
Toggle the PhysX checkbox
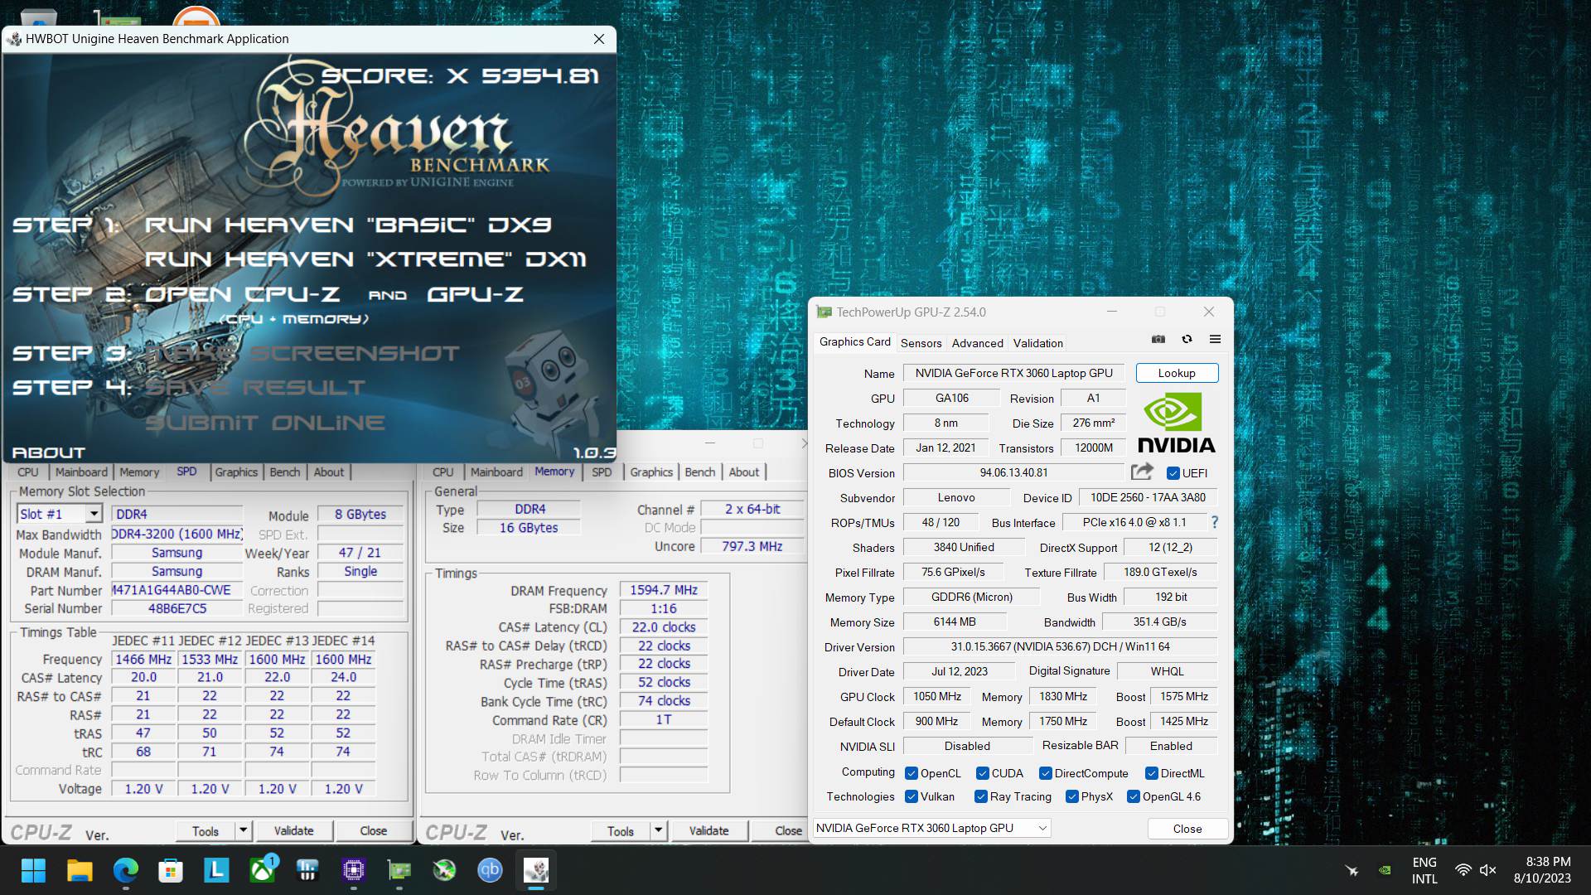(1071, 796)
